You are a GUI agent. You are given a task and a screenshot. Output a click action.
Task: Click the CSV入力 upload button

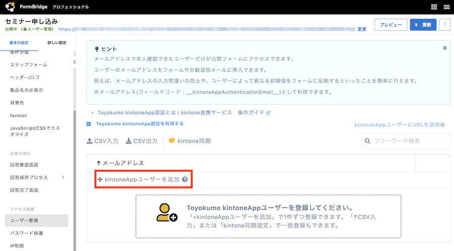[x=102, y=141]
